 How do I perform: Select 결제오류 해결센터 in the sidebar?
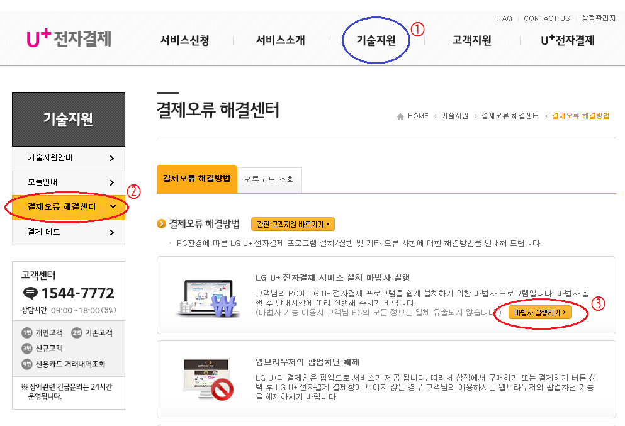tap(62, 207)
